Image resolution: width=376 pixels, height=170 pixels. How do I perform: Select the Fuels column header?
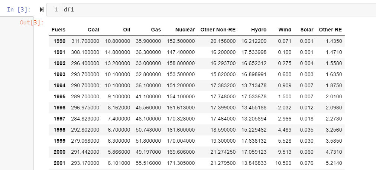coord(58,30)
